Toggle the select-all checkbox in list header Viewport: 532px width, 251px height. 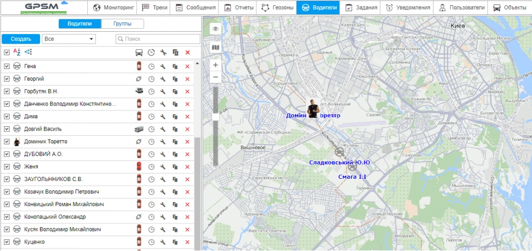pos(7,52)
